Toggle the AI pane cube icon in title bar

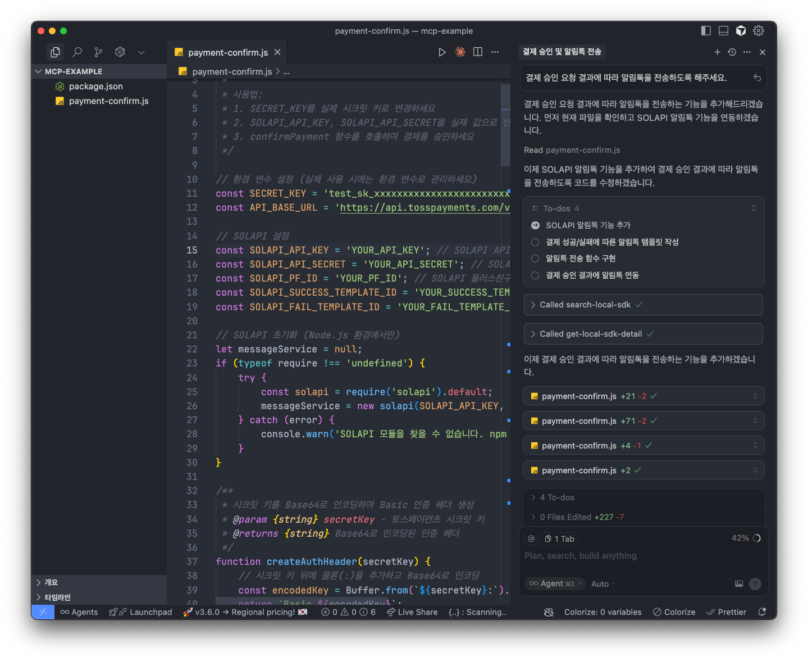[741, 31]
